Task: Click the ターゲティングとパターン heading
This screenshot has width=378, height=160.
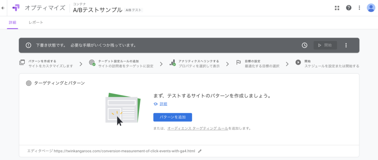Action: click(x=59, y=83)
